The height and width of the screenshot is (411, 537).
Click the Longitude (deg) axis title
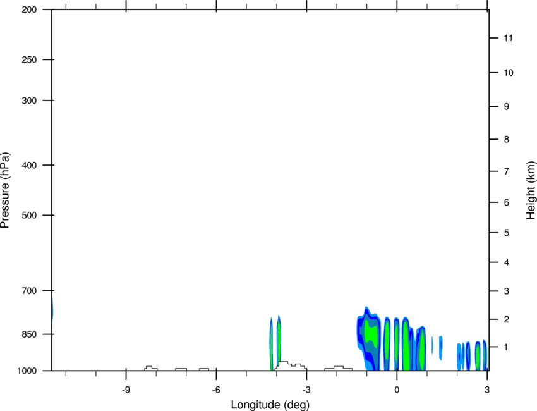(270, 405)
